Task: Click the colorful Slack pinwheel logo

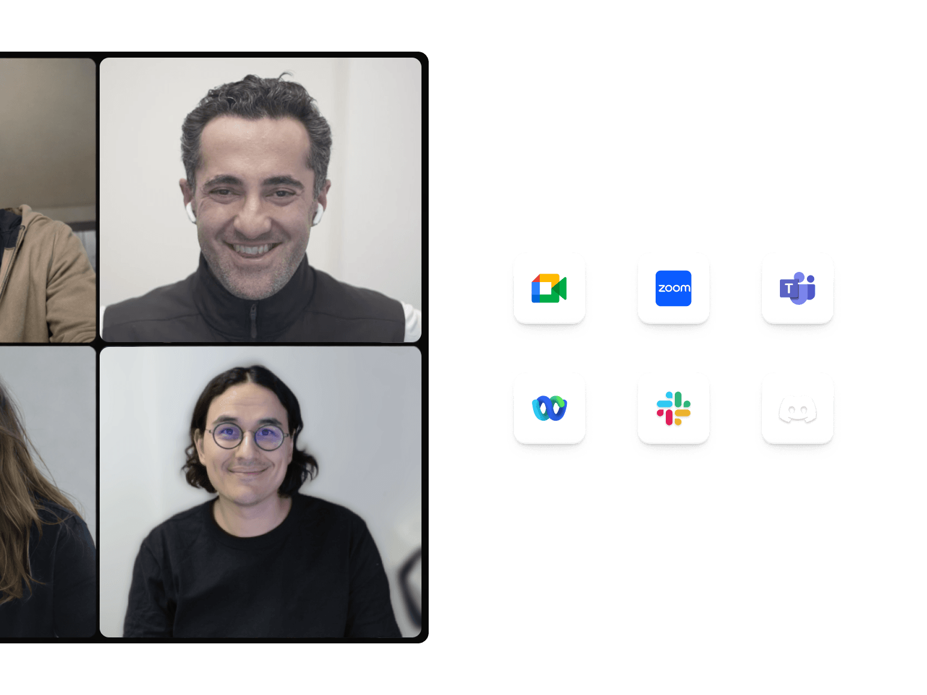Action: [674, 410]
